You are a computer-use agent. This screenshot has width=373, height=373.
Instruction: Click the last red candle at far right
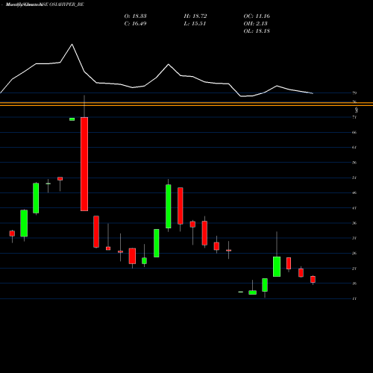tap(313, 279)
